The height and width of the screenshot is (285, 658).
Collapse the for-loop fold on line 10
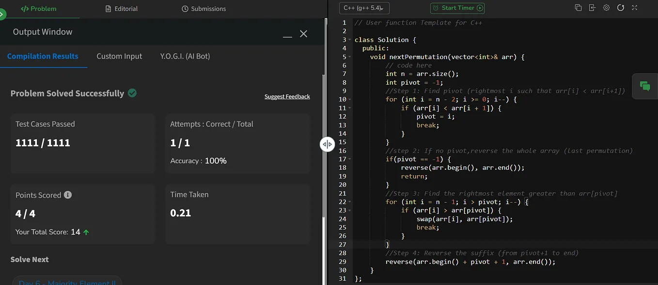(350, 99)
